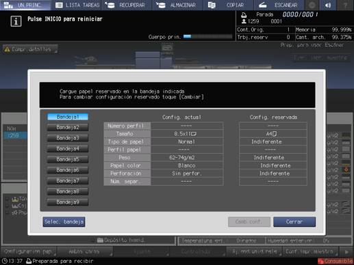Image resolution: width=354 pixels, height=265 pixels.
Task: Select job row 1259
Action: [15, 135]
